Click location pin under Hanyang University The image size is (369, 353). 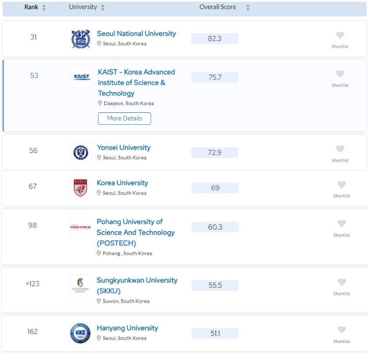[99, 338]
